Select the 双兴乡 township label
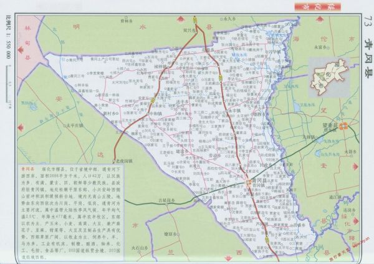374x264 pixels. pos(189,31)
